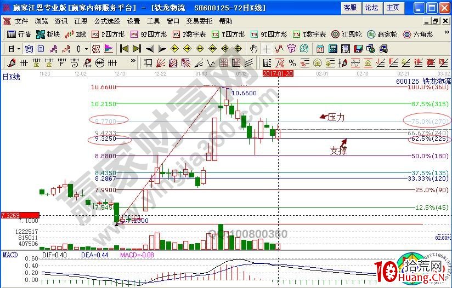Select the hand pan tool
452x288 pixels.
253,49
